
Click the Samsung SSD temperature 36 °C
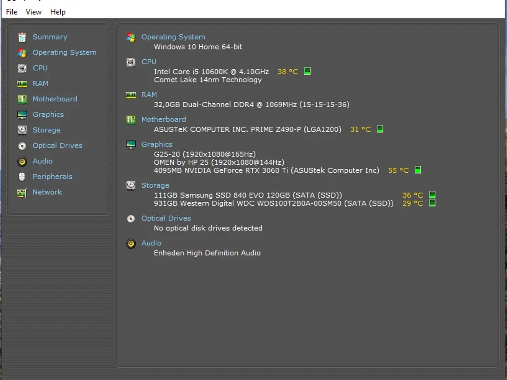point(413,195)
